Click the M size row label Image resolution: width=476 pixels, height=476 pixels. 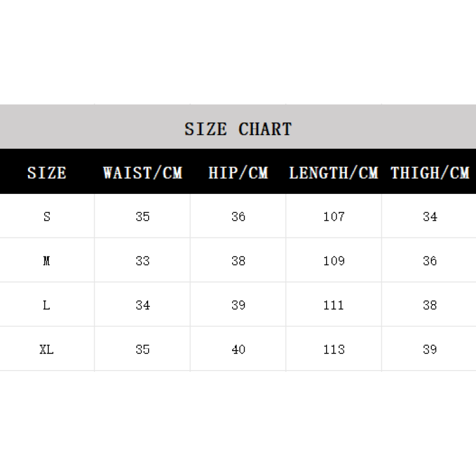46,261
